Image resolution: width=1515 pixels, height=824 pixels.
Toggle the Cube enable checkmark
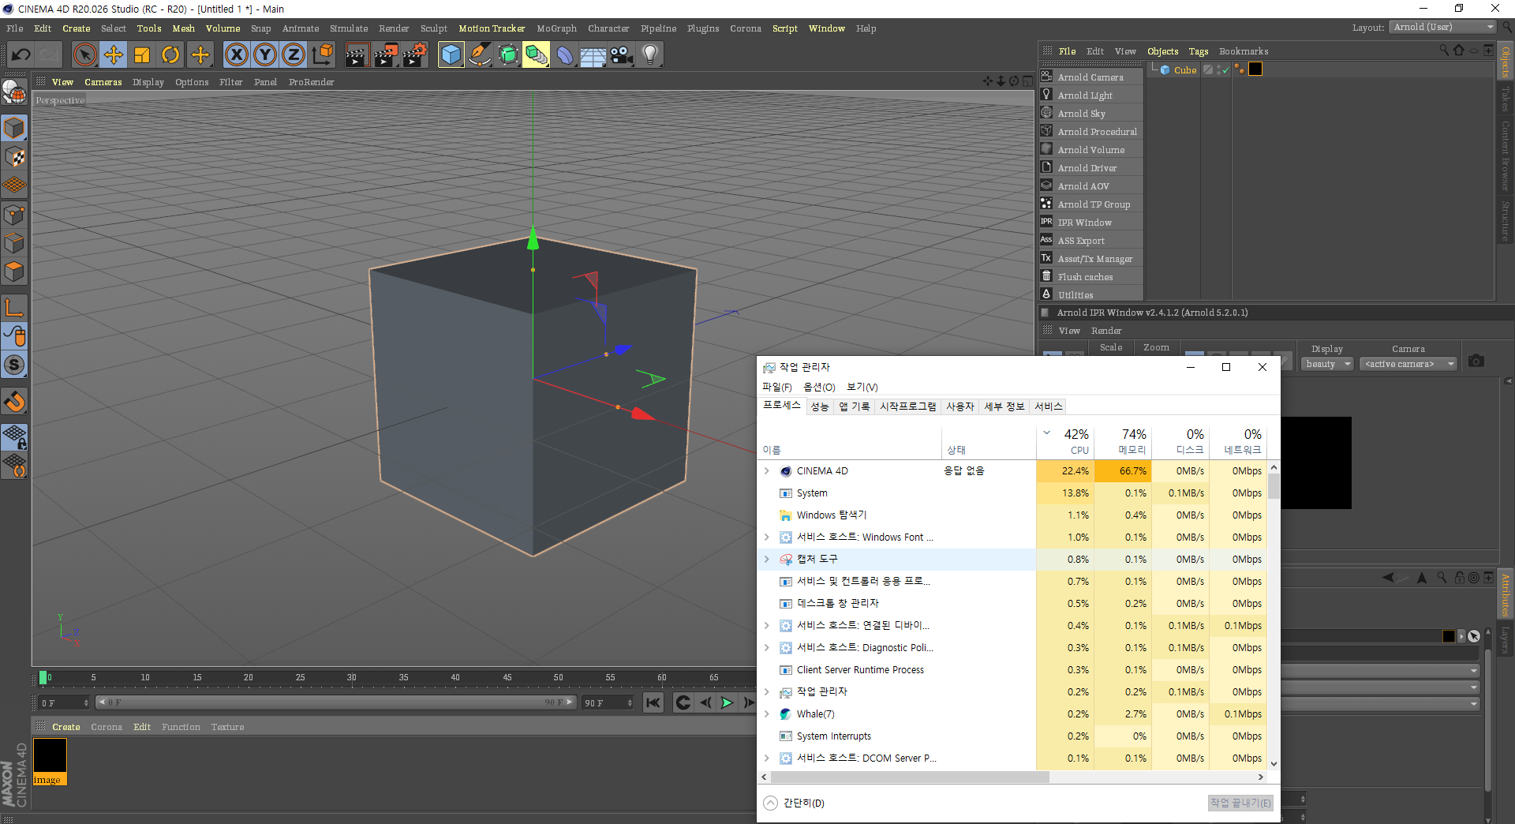coord(1226,69)
